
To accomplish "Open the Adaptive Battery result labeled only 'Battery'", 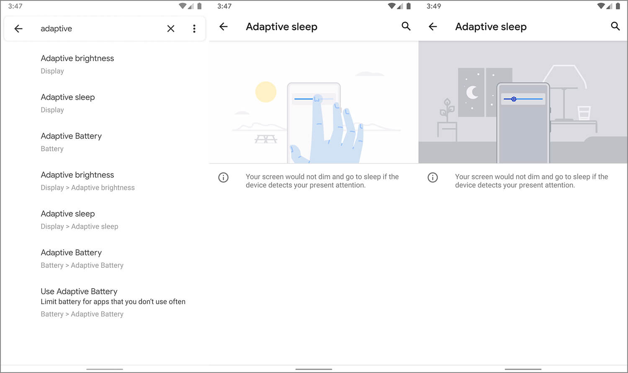I will pyautogui.click(x=71, y=142).
